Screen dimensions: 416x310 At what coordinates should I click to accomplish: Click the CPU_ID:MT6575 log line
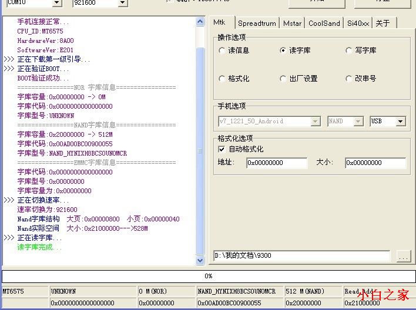(x=41, y=31)
